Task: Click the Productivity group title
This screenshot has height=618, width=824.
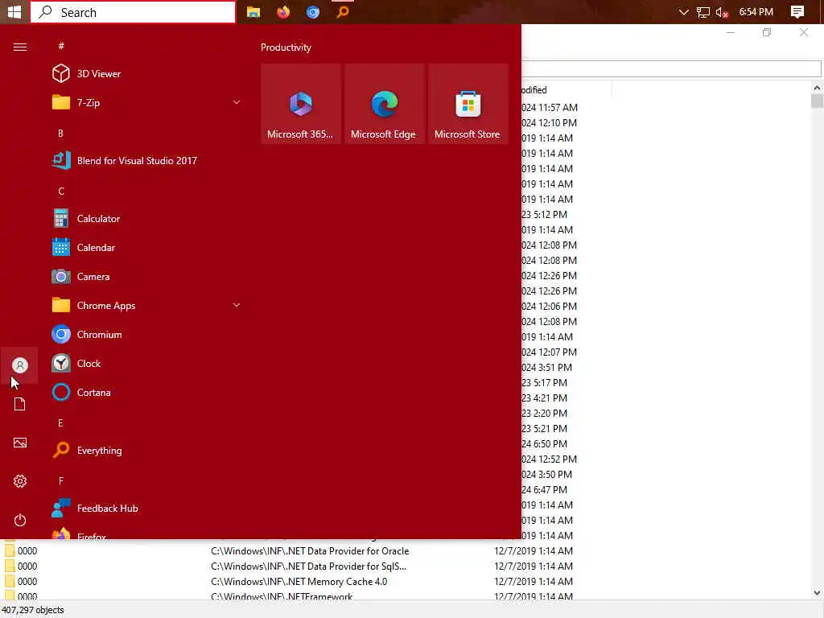Action: click(x=286, y=47)
